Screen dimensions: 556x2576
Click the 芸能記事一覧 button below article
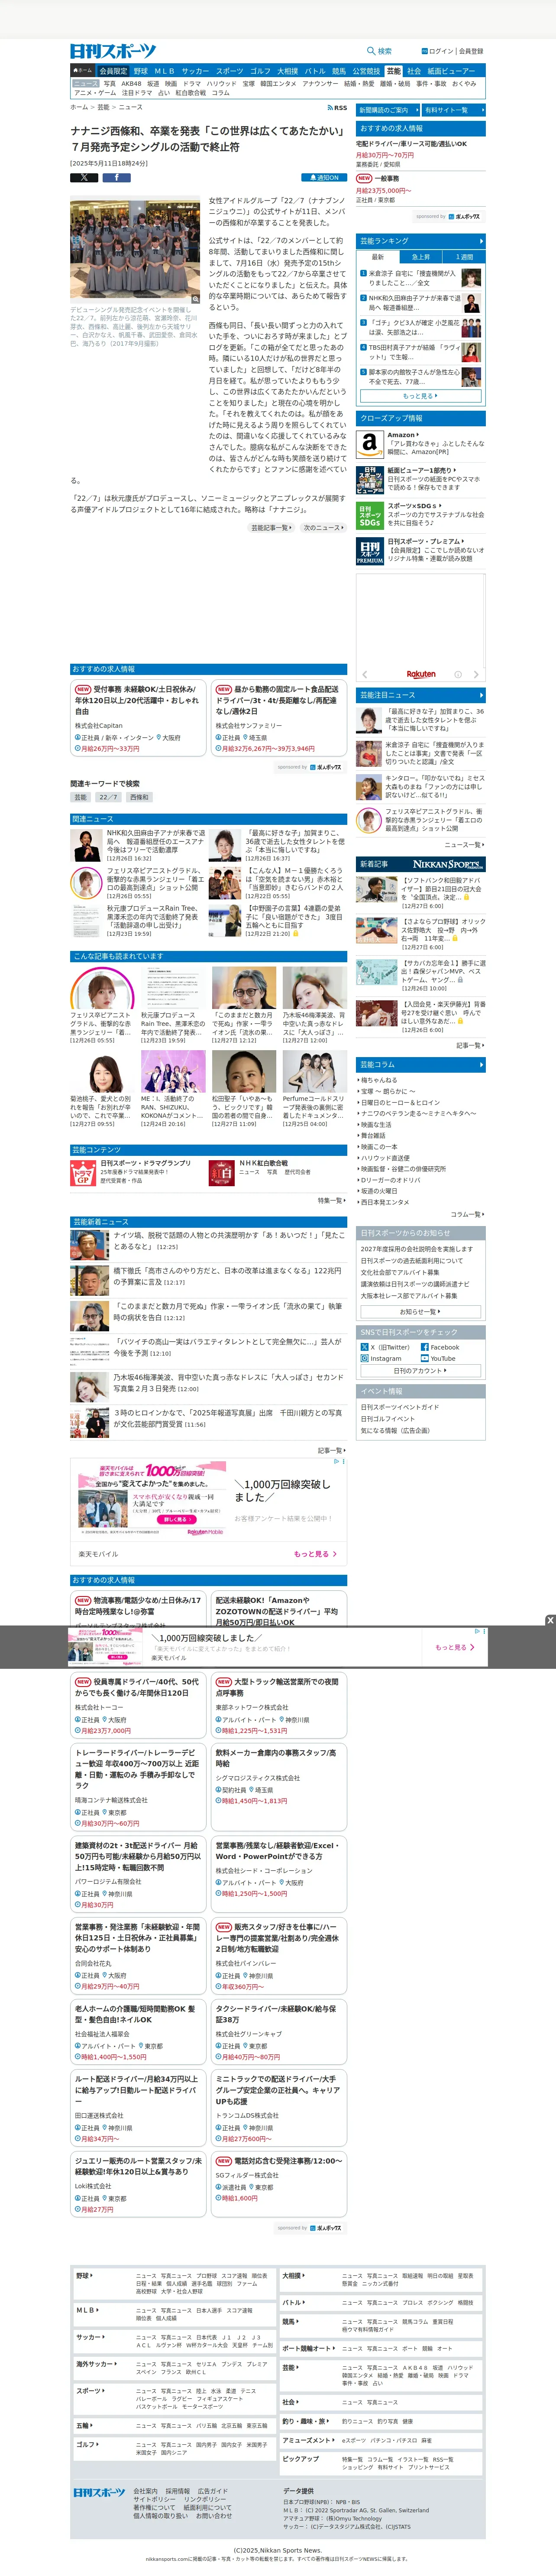pyautogui.click(x=270, y=528)
